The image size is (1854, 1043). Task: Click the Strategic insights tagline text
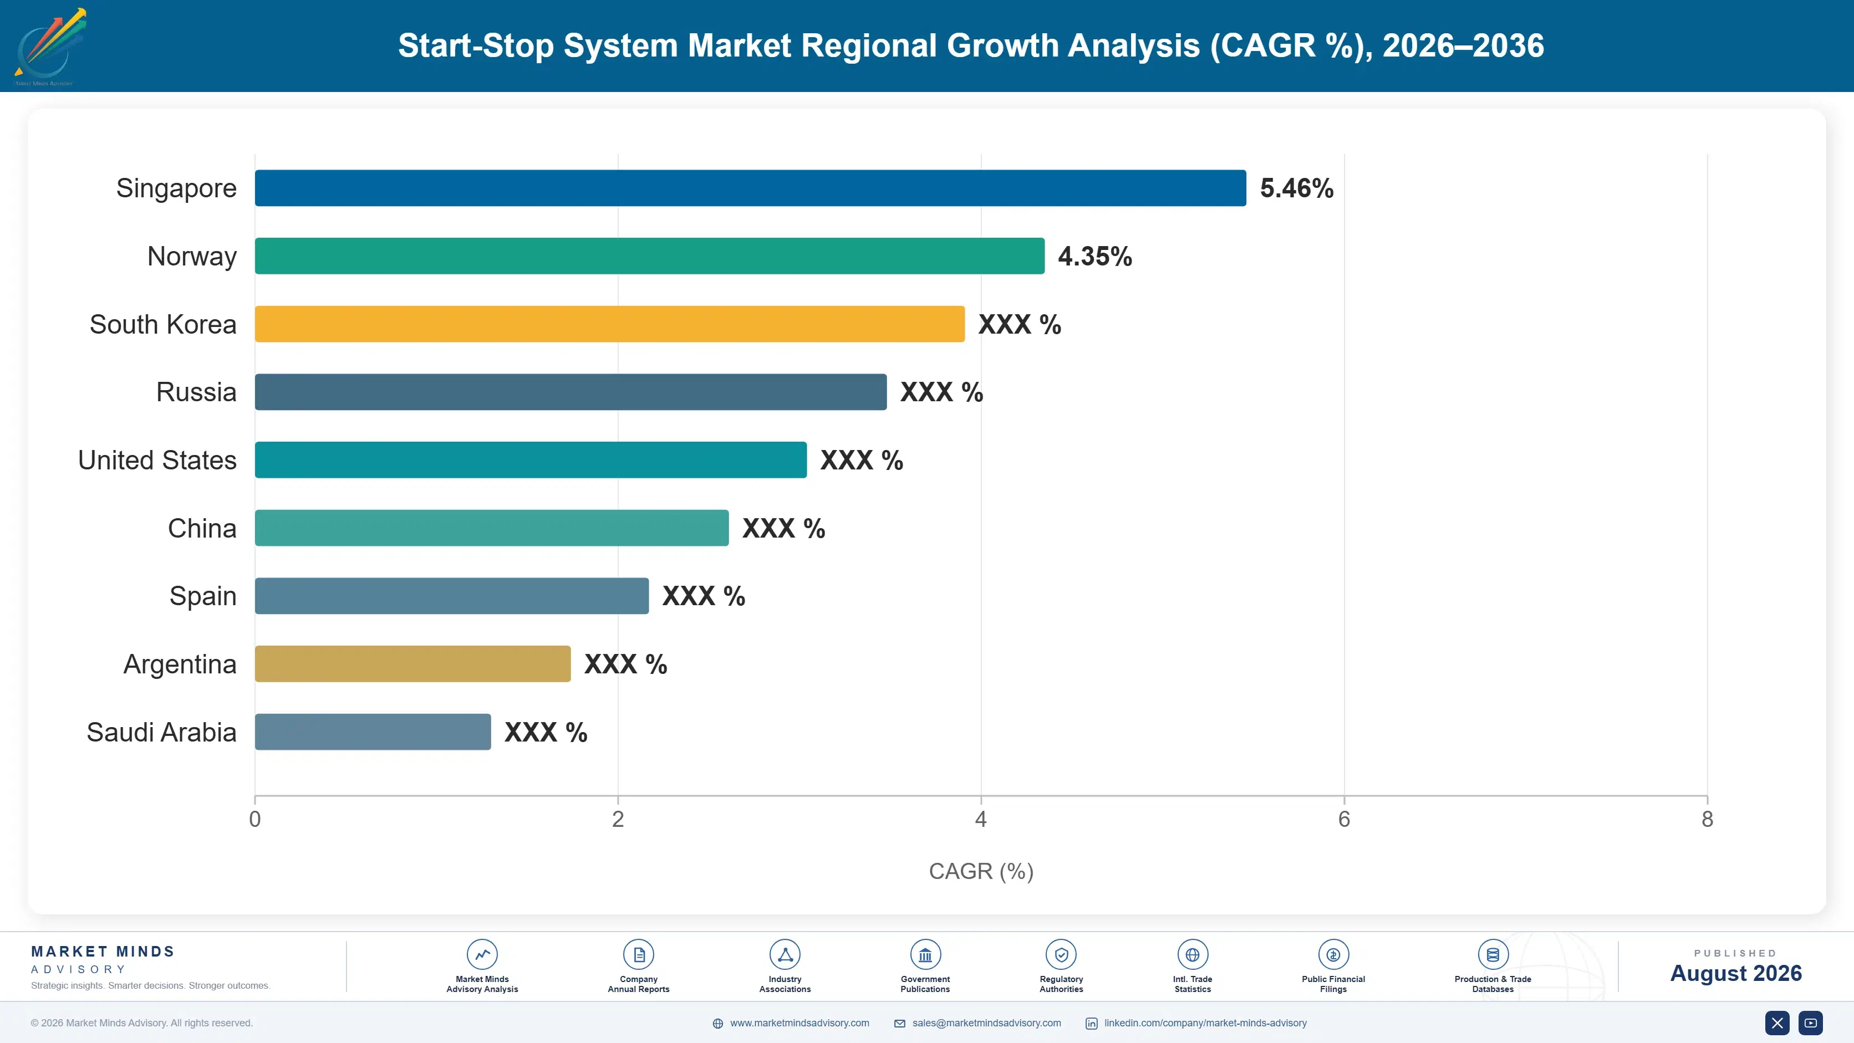(x=150, y=985)
